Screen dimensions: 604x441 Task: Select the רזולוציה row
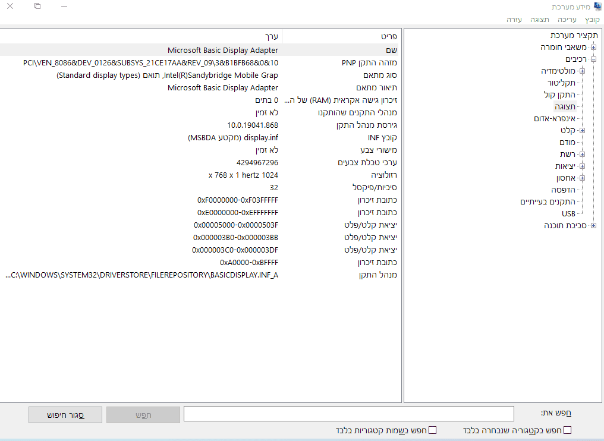pos(199,175)
